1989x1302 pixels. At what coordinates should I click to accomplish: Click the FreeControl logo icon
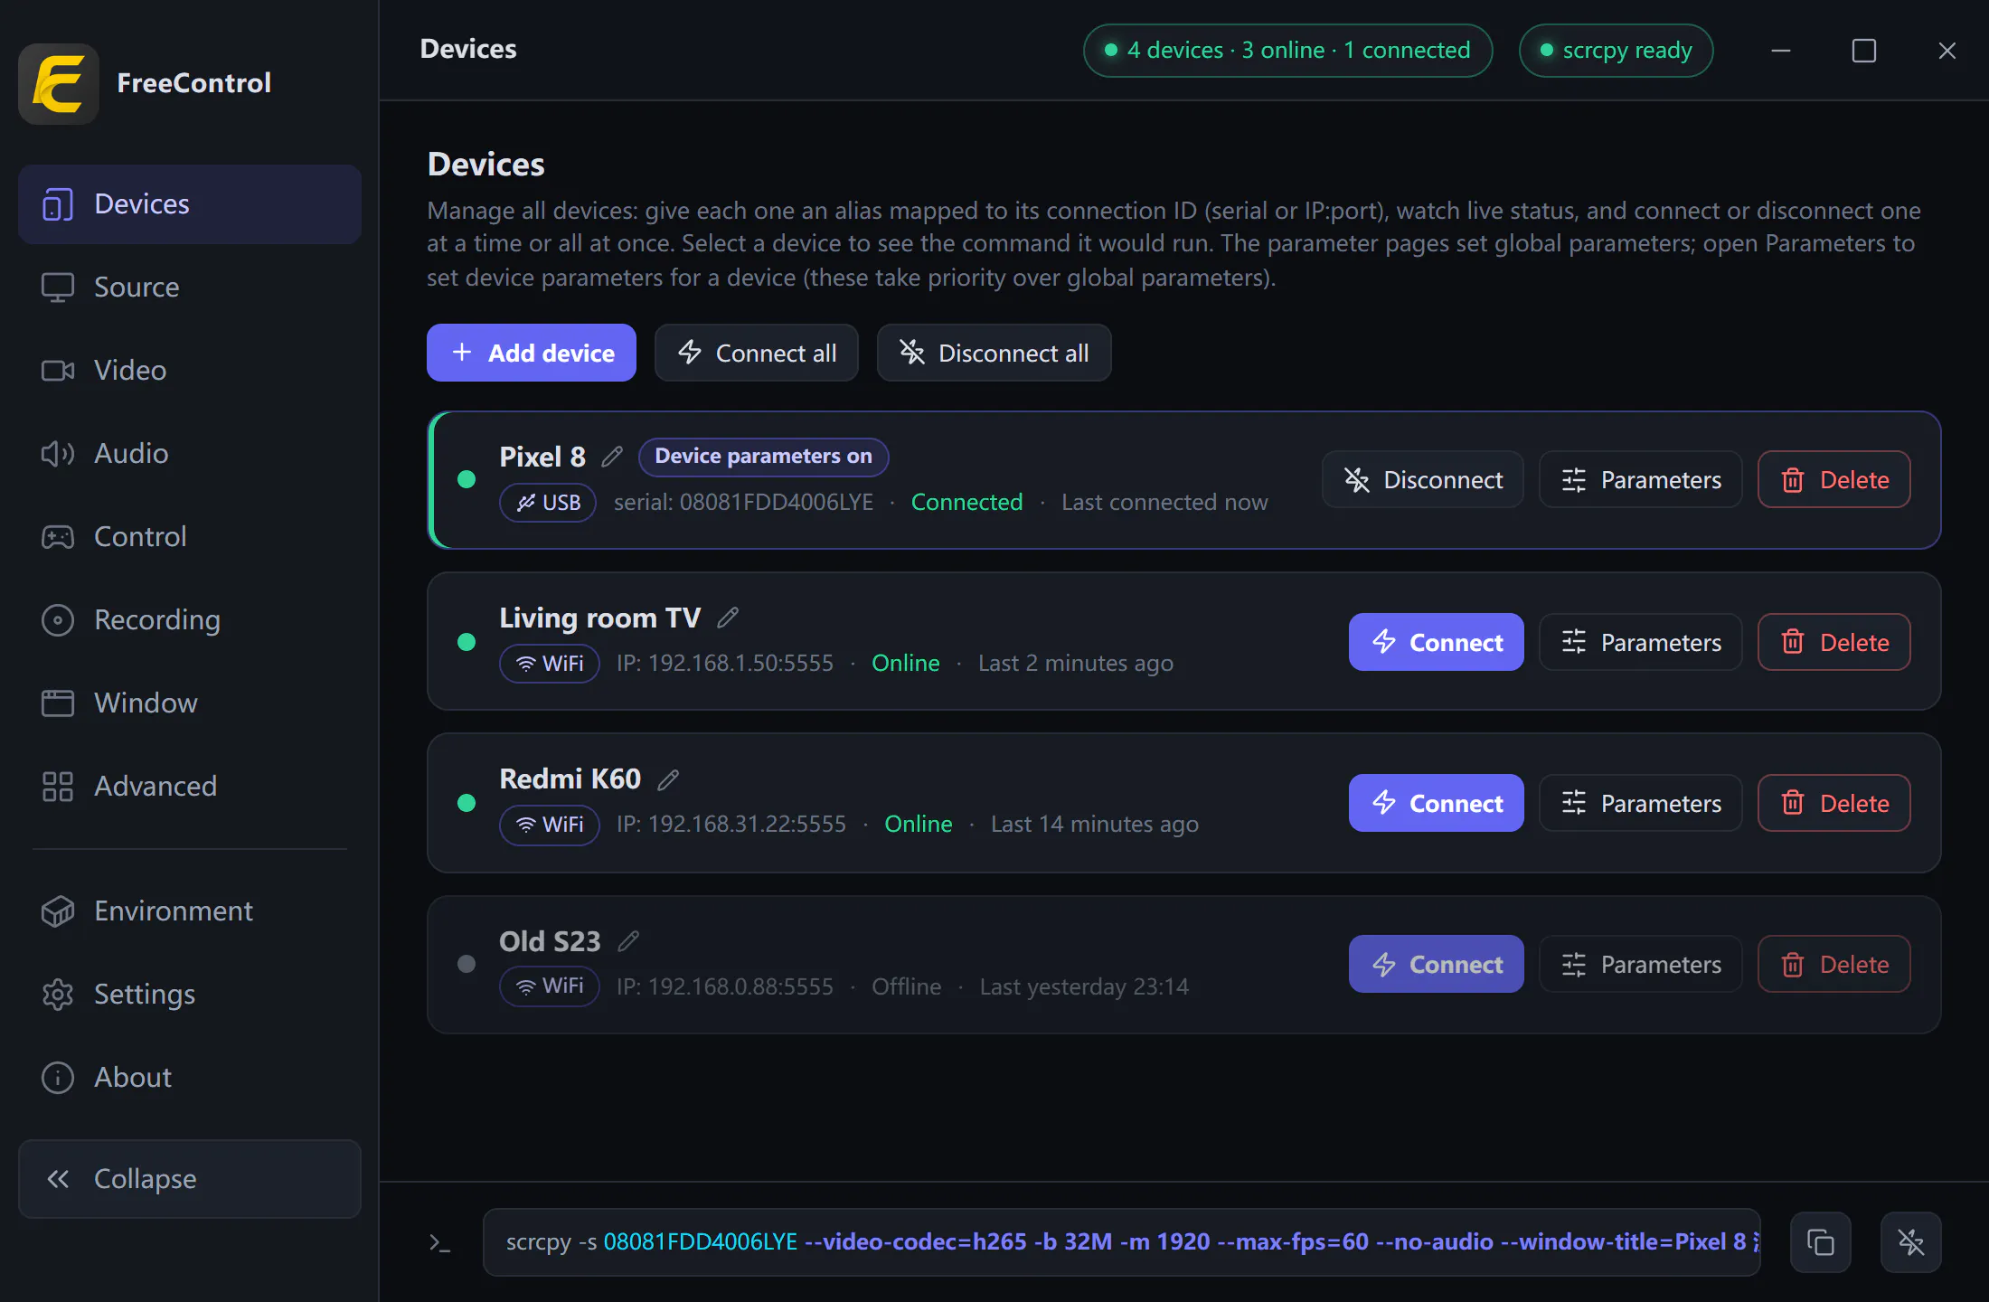pos(59,83)
